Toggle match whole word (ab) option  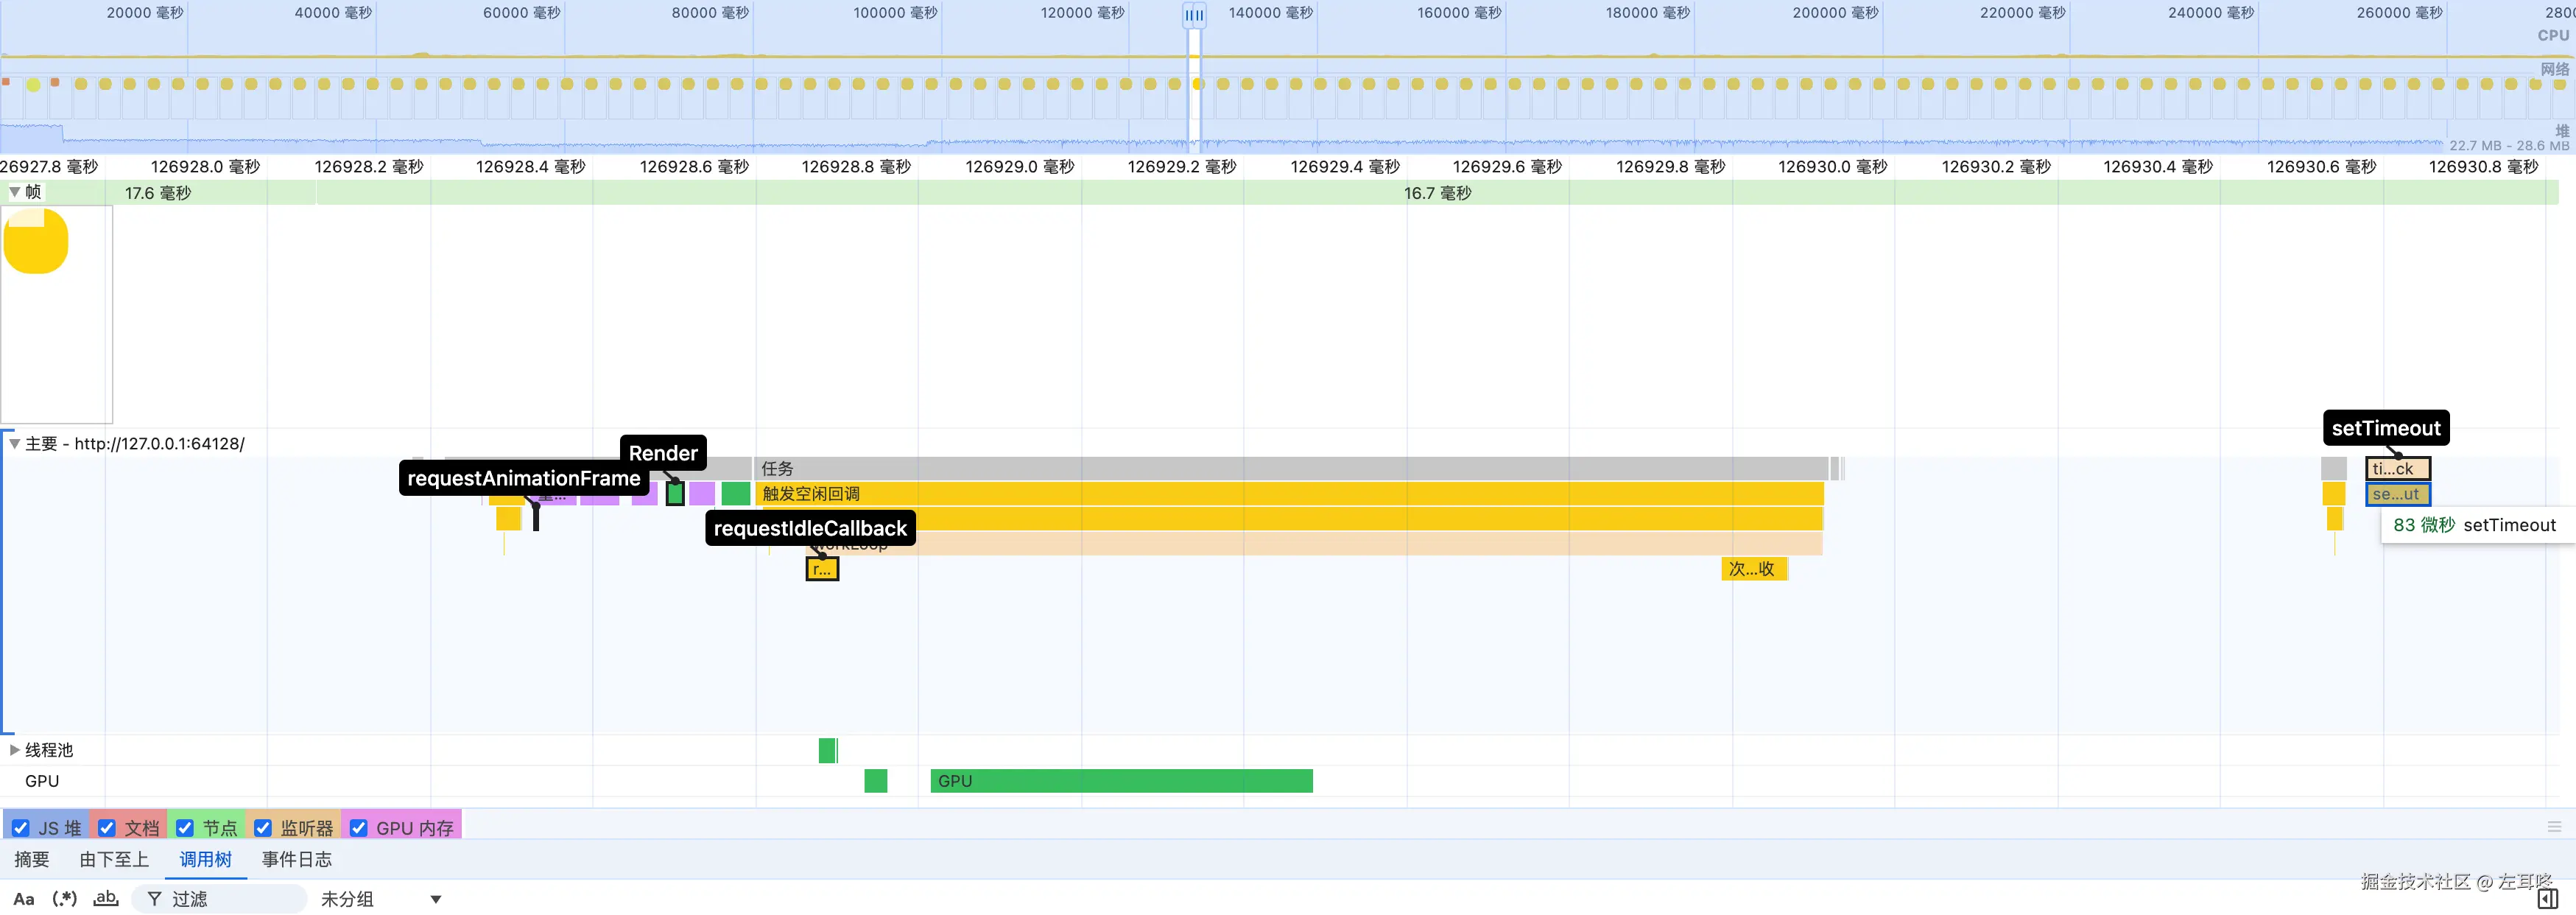105,899
